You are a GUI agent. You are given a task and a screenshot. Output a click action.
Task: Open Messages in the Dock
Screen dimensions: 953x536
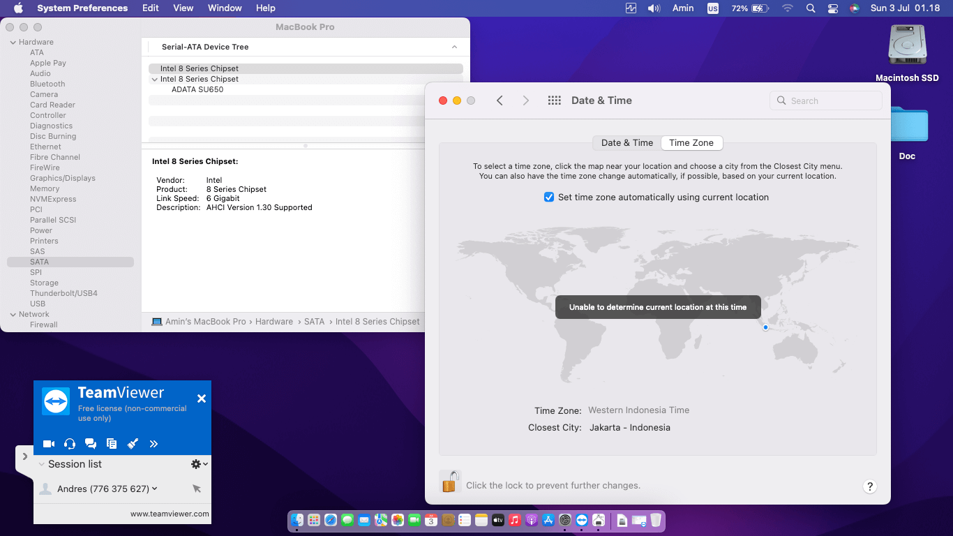point(347,520)
